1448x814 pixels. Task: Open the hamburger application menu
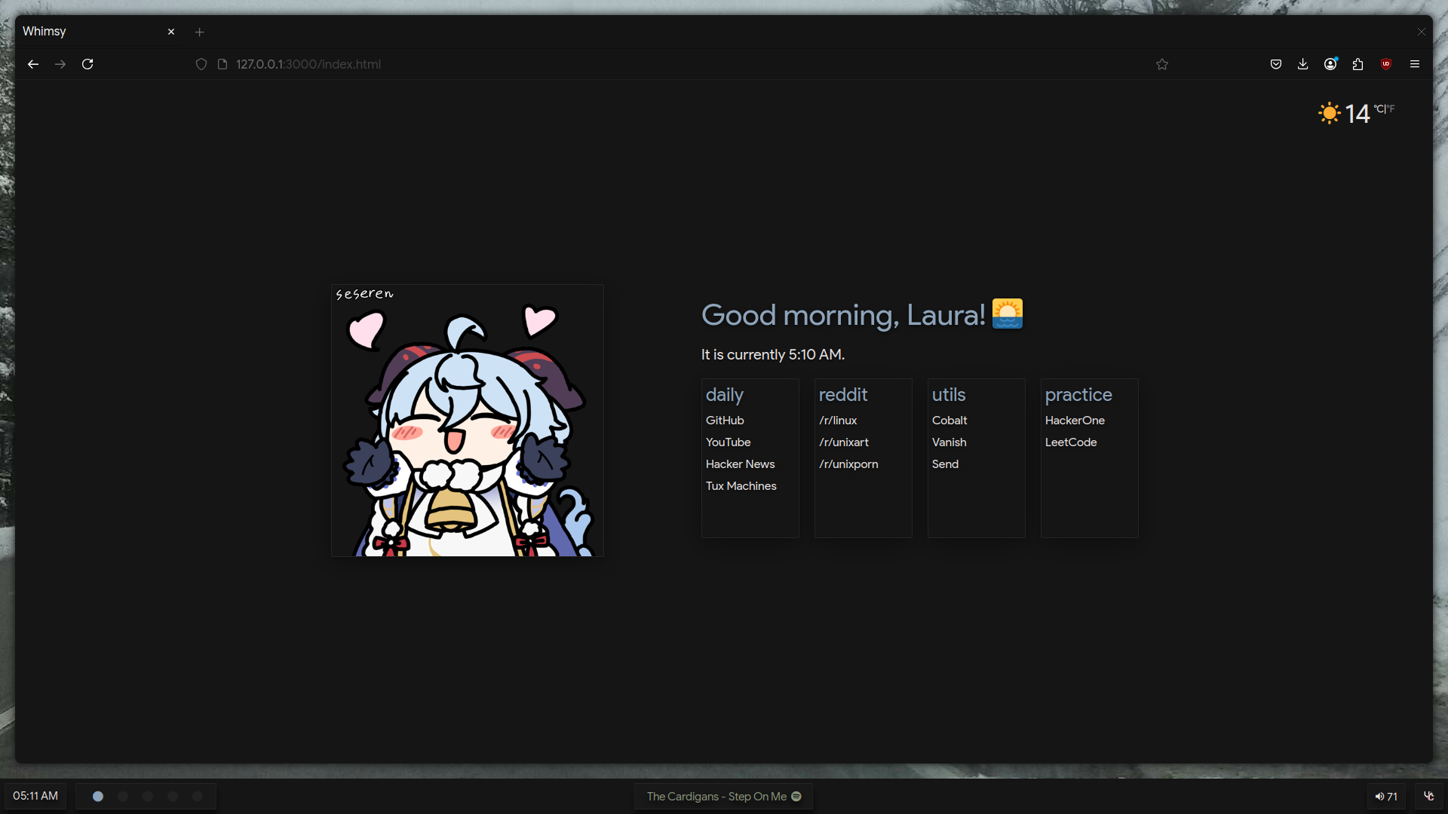click(1415, 64)
